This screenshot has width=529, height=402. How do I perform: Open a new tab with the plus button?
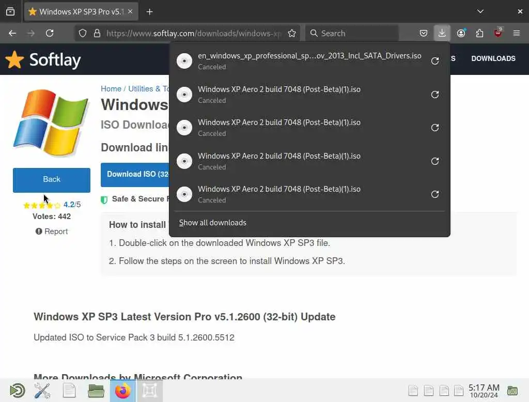pos(149,12)
